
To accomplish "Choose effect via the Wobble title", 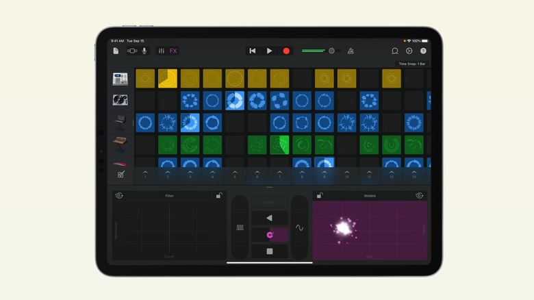I will click(370, 196).
